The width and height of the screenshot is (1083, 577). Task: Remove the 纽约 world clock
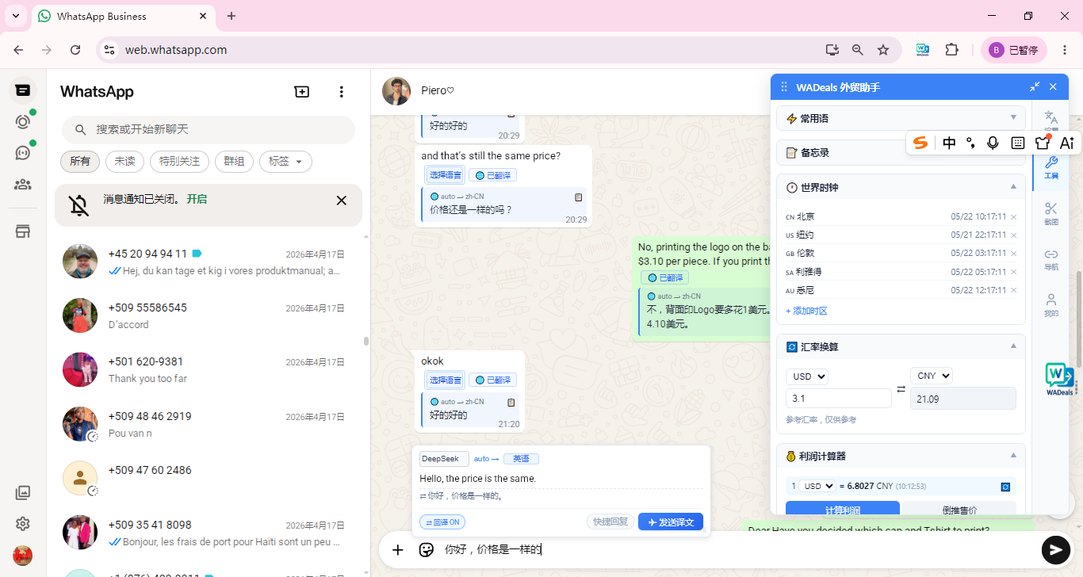(x=1013, y=235)
